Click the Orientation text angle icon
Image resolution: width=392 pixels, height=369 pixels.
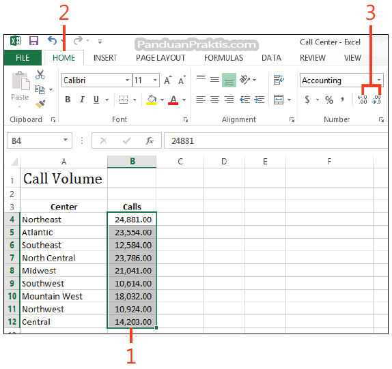(x=245, y=80)
